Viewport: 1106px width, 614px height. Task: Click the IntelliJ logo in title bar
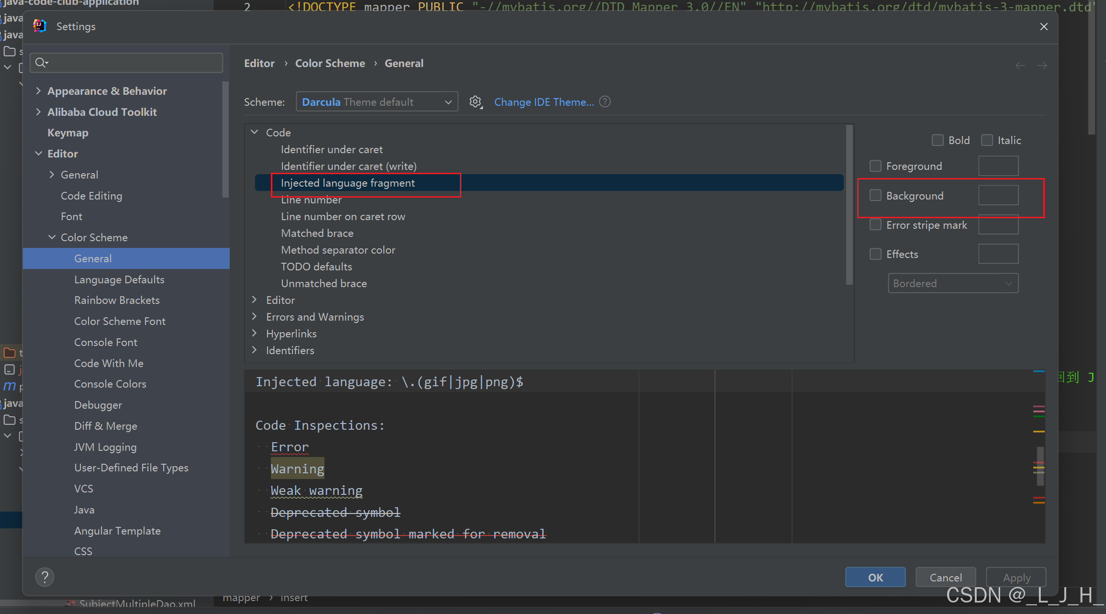[x=40, y=26]
